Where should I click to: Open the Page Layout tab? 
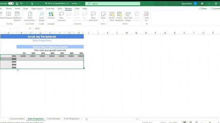click(x=37, y=9)
